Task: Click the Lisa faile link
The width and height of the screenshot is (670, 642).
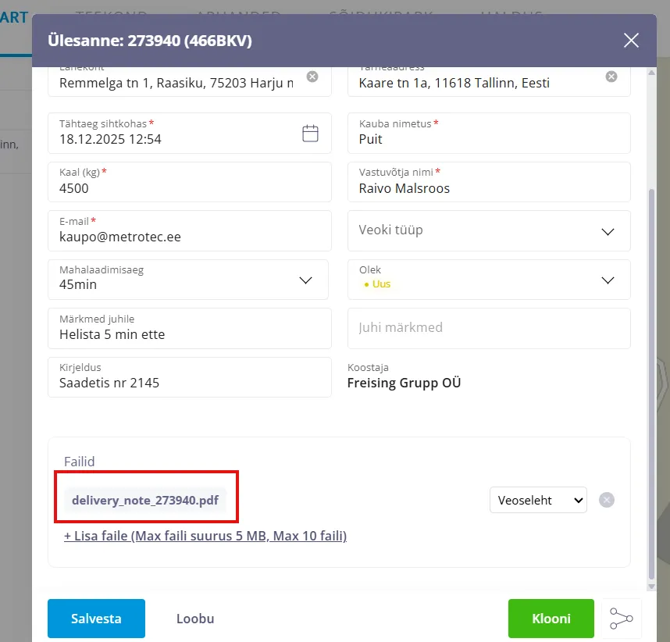Action: [205, 536]
